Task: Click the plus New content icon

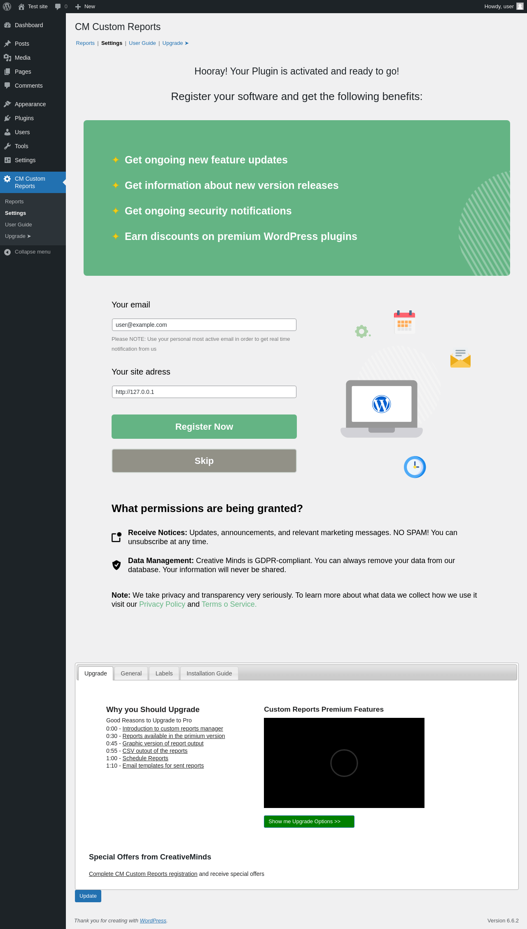Action: 78,7
